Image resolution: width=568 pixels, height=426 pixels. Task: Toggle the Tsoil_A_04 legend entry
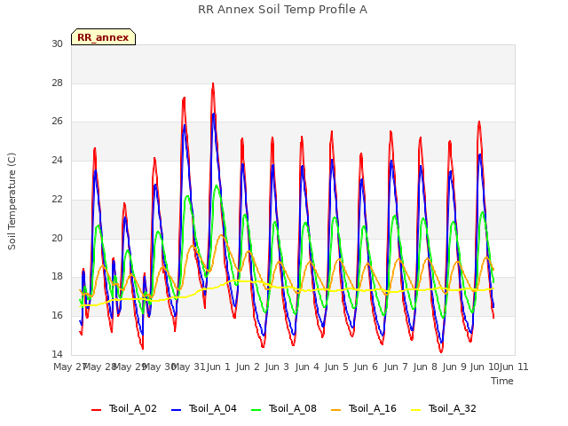point(203,408)
